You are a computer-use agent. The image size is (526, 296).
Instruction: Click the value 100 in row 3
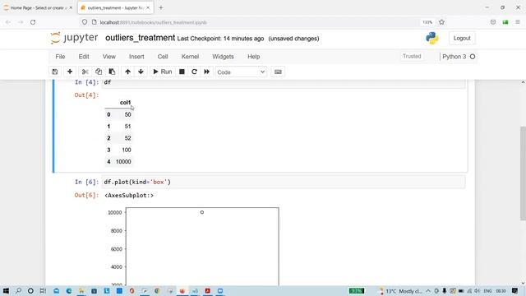[x=127, y=150]
